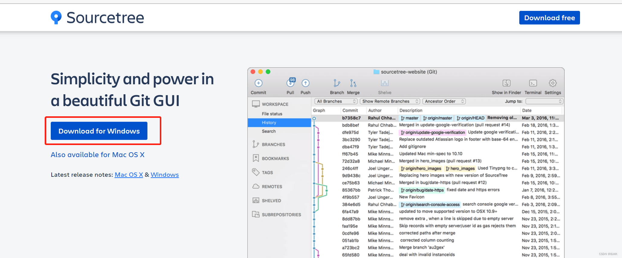Screen dimensions: 622x258
Task: Click the Subrepositories sidebar icon
Action: tap(256, 214)
